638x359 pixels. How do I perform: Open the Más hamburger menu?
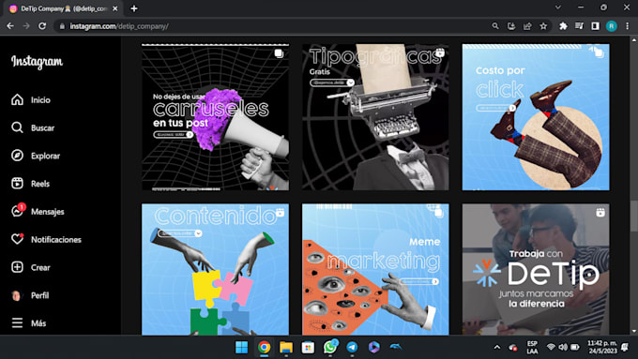pyautogui.click(x=17, y=322)
